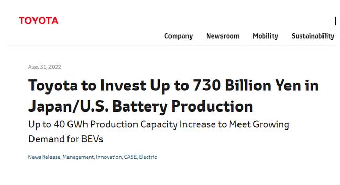The image size is (340, 185).
Task: Click the word 'Toyota' in the headline
Action: click(x=53, y=86)
